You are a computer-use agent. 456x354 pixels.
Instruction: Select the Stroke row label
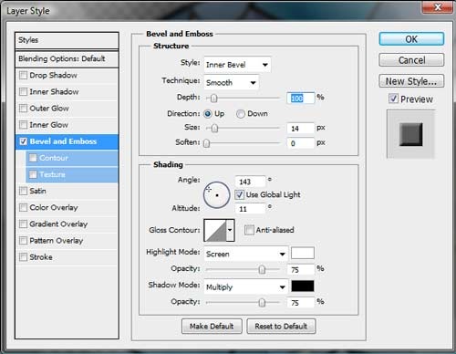coord(41,257)
